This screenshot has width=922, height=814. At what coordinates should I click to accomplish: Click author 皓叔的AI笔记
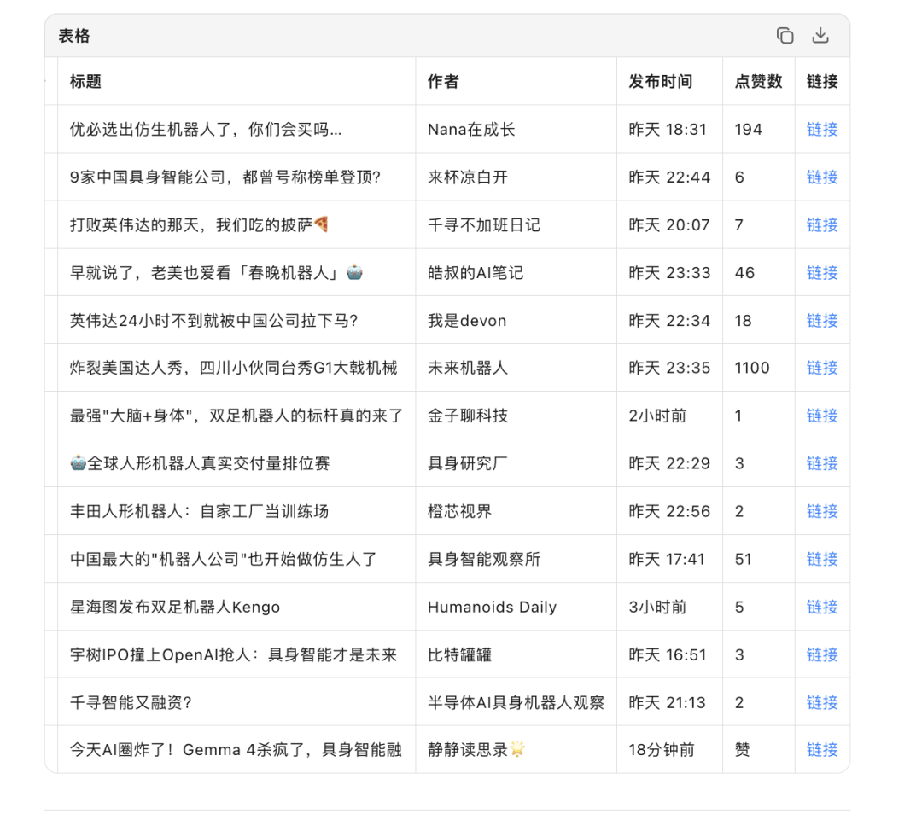coord(476,273)
